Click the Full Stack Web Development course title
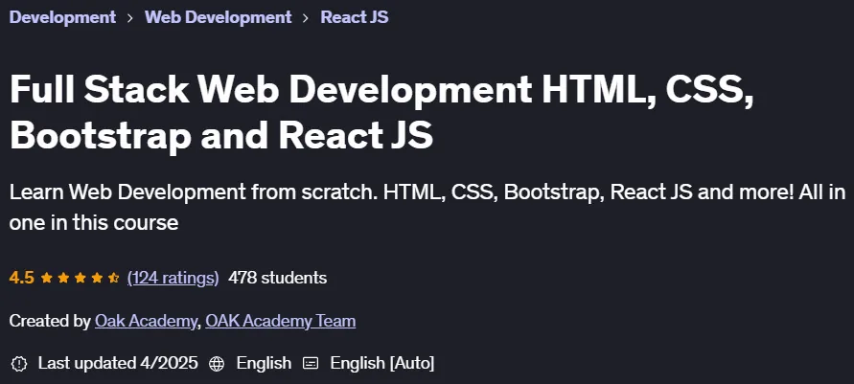This screenshot has width=854, height=384. click(381, 112)
